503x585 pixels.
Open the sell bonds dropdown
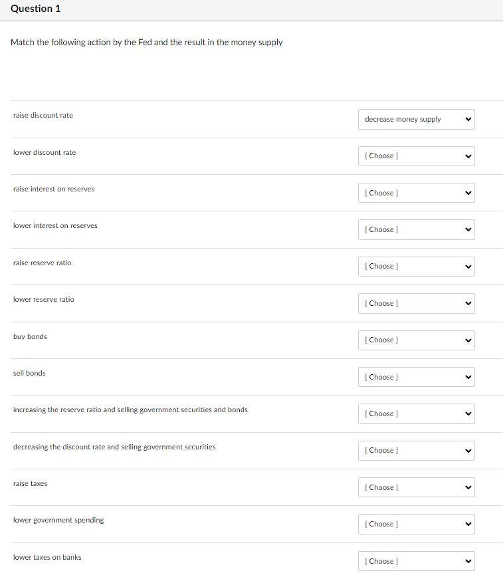[x=417, y=378]
